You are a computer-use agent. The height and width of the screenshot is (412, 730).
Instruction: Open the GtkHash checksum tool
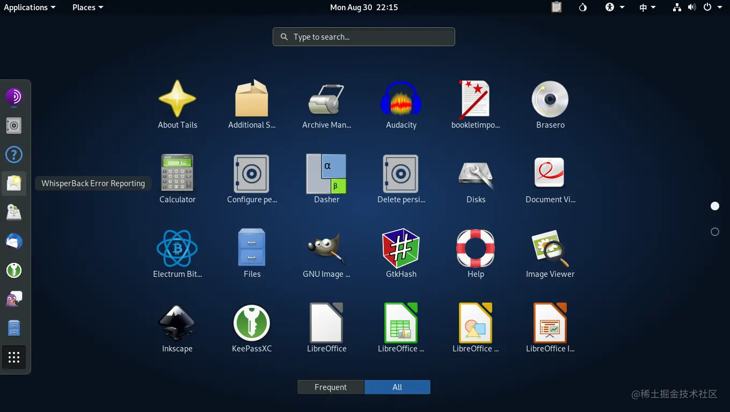401,247
